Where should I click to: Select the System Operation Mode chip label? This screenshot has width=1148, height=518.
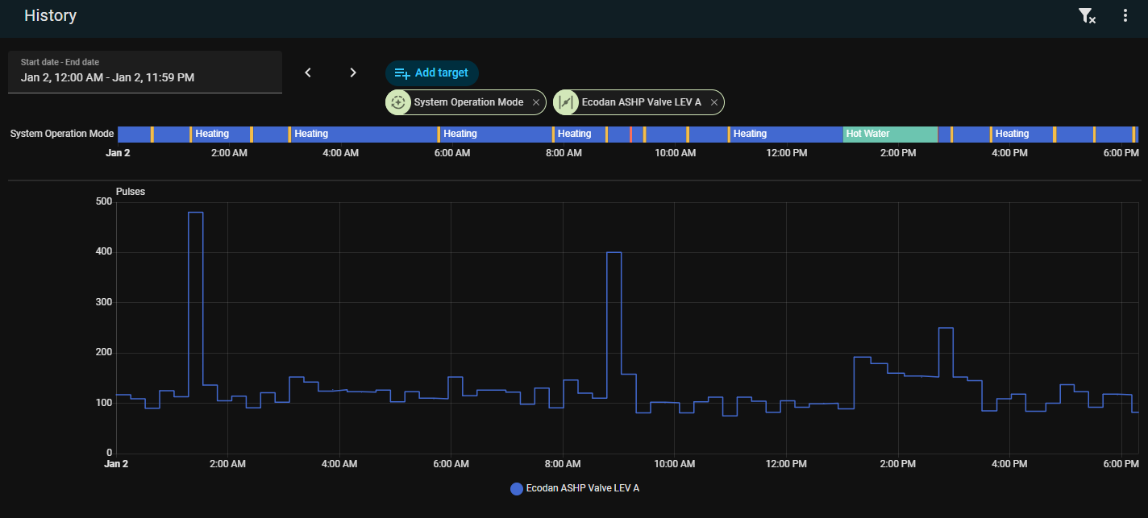pos(468,102)
